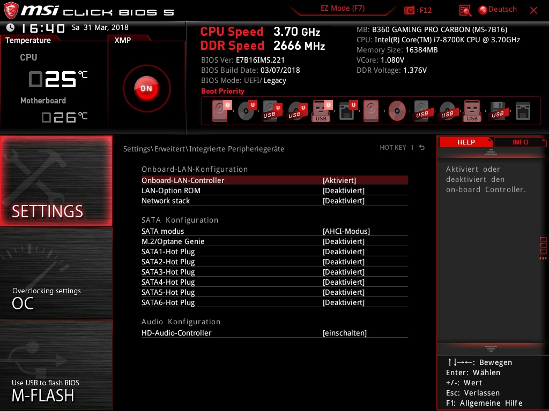
Task: Open HD-Audio-Controller einschalten option
Action: (x=345, y=333)
